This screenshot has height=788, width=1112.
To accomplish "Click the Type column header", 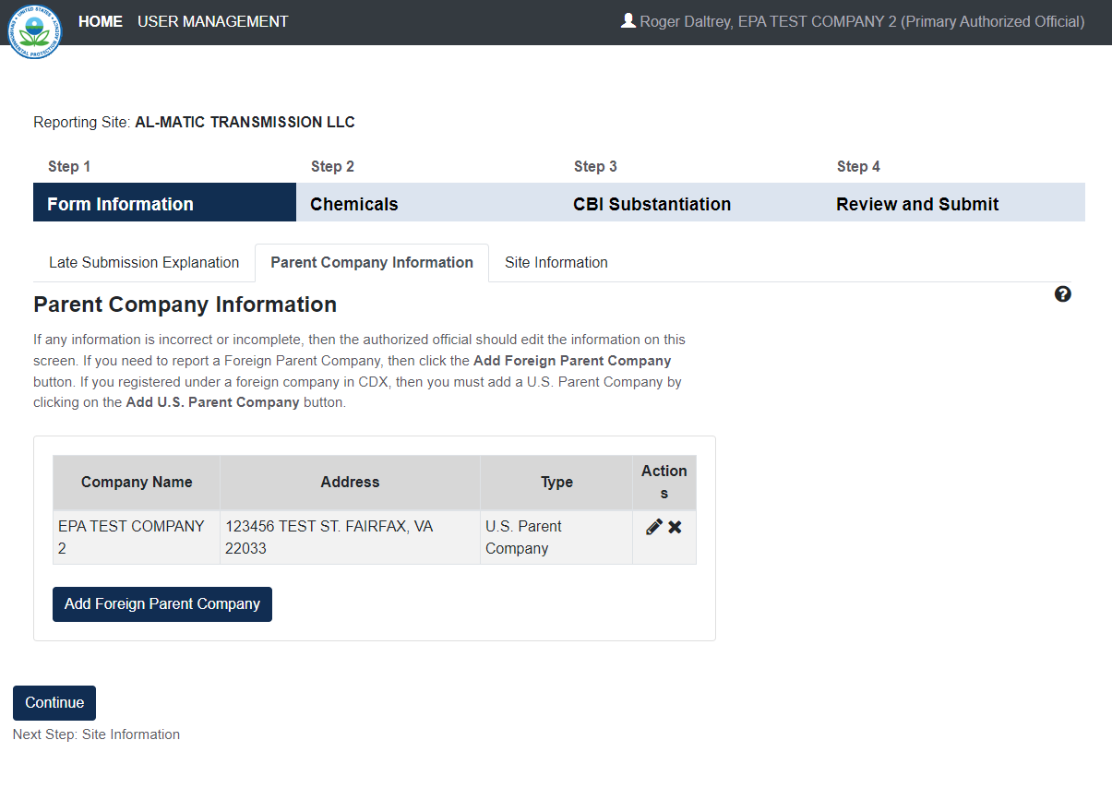I will click(556, 482).
